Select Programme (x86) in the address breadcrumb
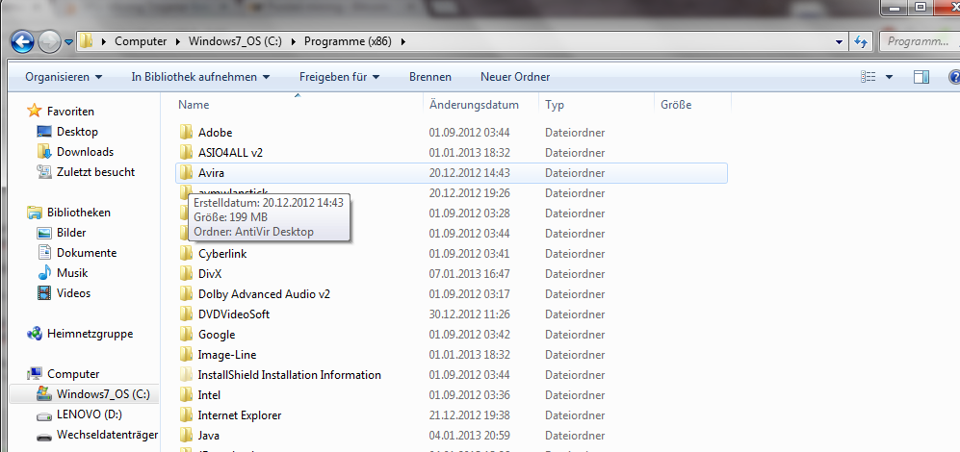This screenshot has height=452, width=960. coord(348,41)
